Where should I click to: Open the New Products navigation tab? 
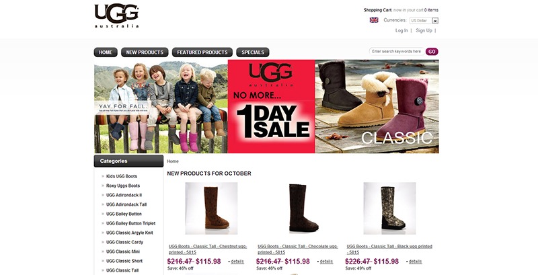click(145, 52)
